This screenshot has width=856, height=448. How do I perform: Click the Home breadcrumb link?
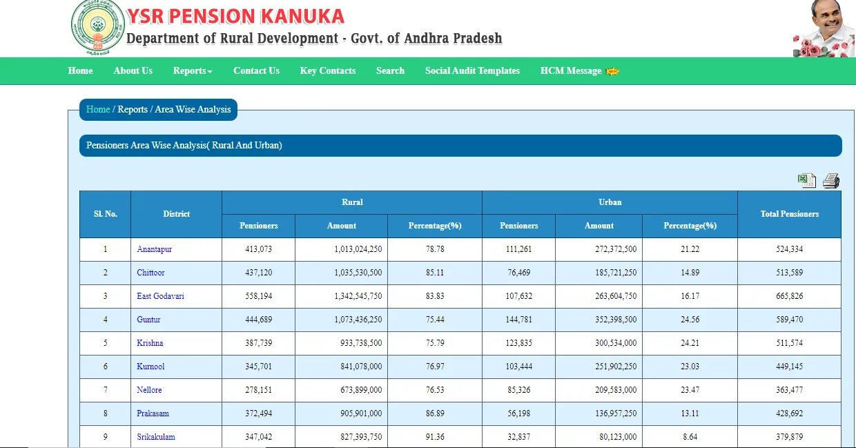click(98, 110)
